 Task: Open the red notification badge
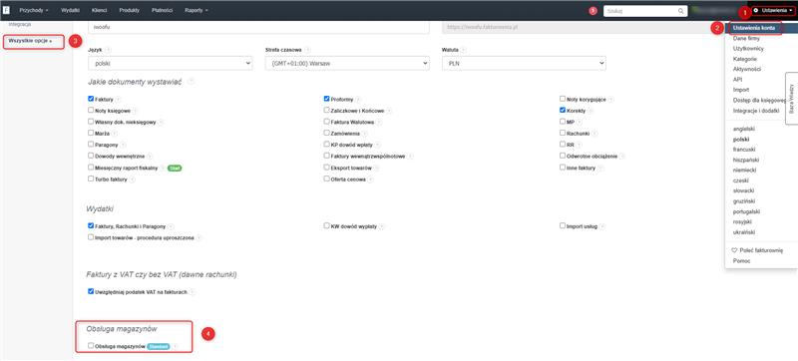(593, 11)
